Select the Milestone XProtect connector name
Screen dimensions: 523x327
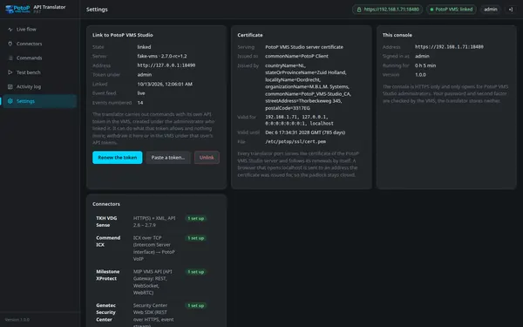[108, 275]
